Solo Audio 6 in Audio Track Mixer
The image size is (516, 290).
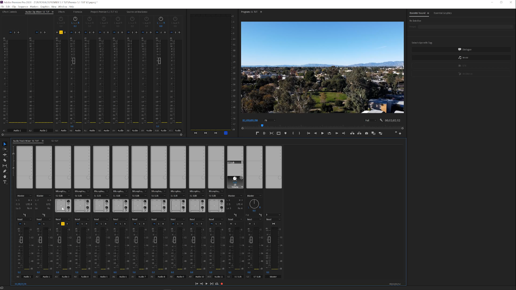120,224
